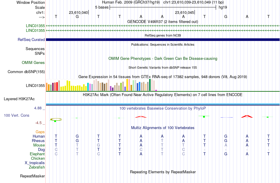Select the X_tropicalis alignment row label
Image resolution: width=280 pixels, height=183 pixels.
tap(35, 163)
